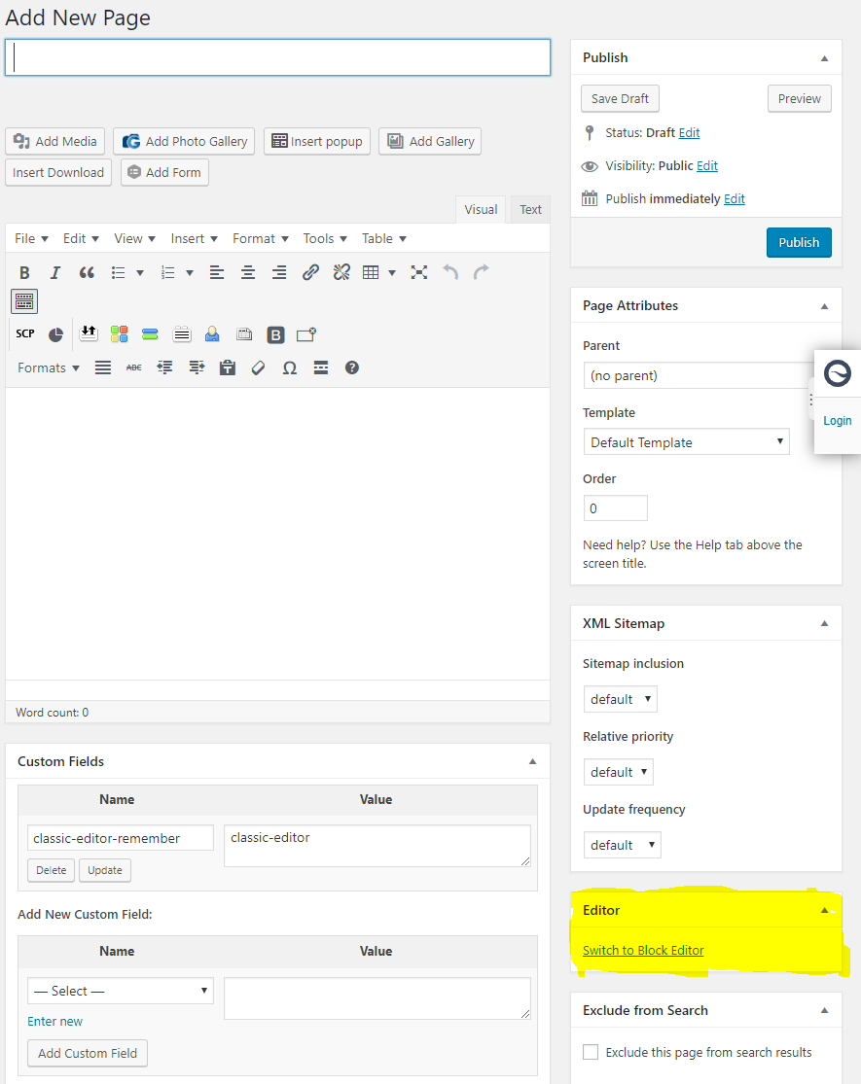Click the clear formatting eraser icon
This screenshot has height=1084, width=861.
click(x=258, y=367)
